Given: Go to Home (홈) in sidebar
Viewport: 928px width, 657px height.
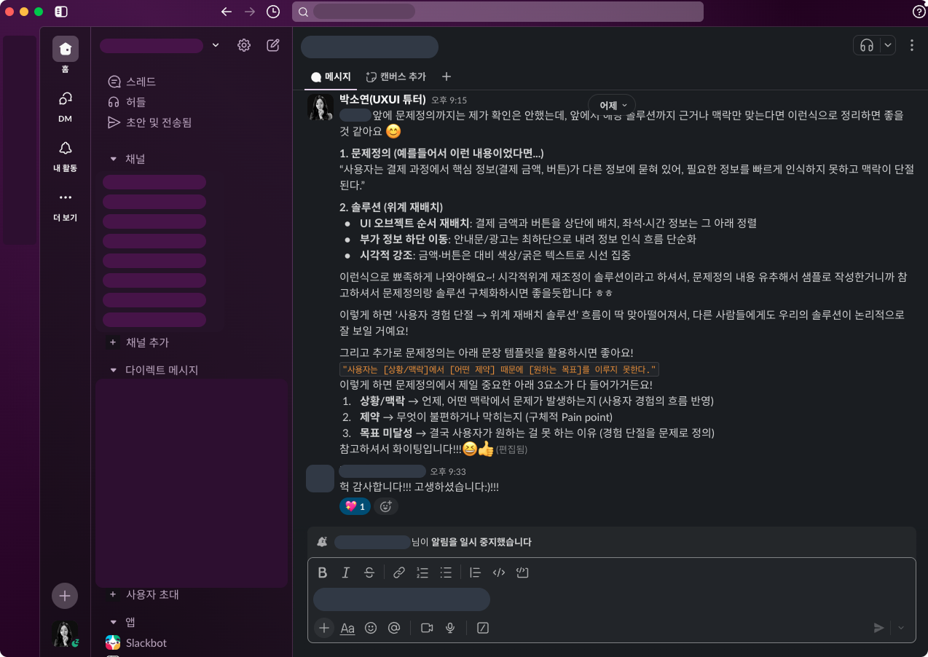Looking at the screenshot, I should click(x=66, y=55).
